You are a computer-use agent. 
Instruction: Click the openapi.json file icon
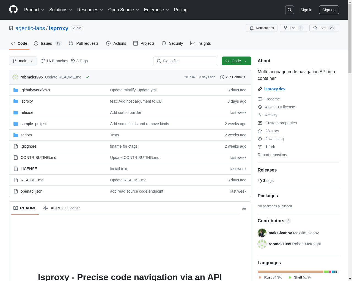coord(16,191)
